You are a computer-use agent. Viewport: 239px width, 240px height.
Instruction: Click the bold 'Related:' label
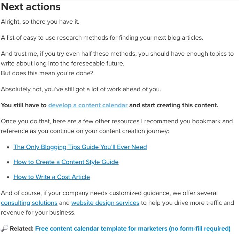[x=22, y=229]
